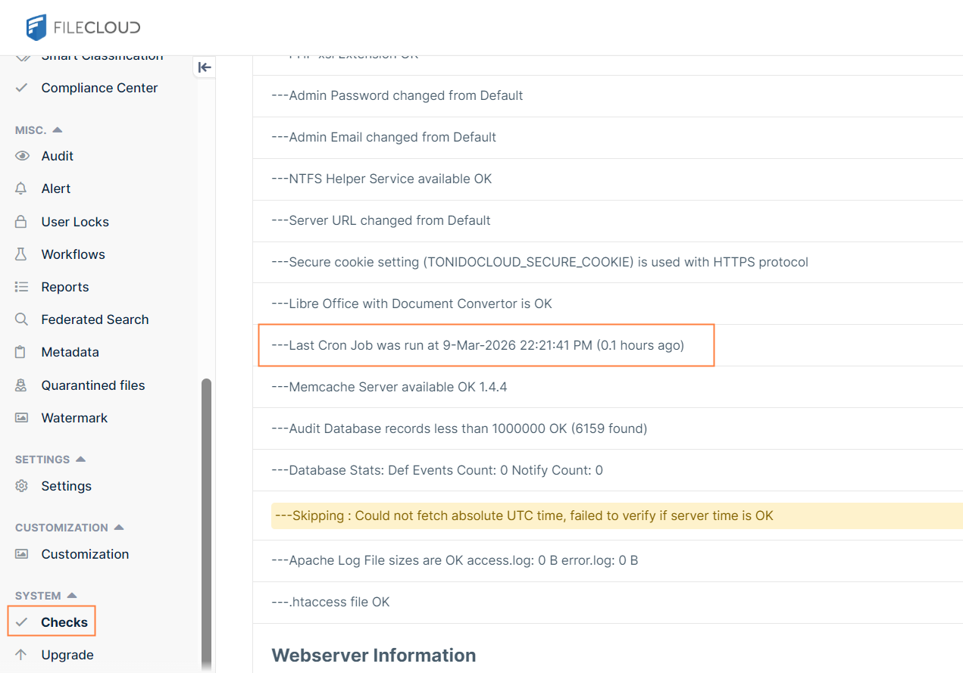
Task: Go to Metadata page
Action: 70,352
